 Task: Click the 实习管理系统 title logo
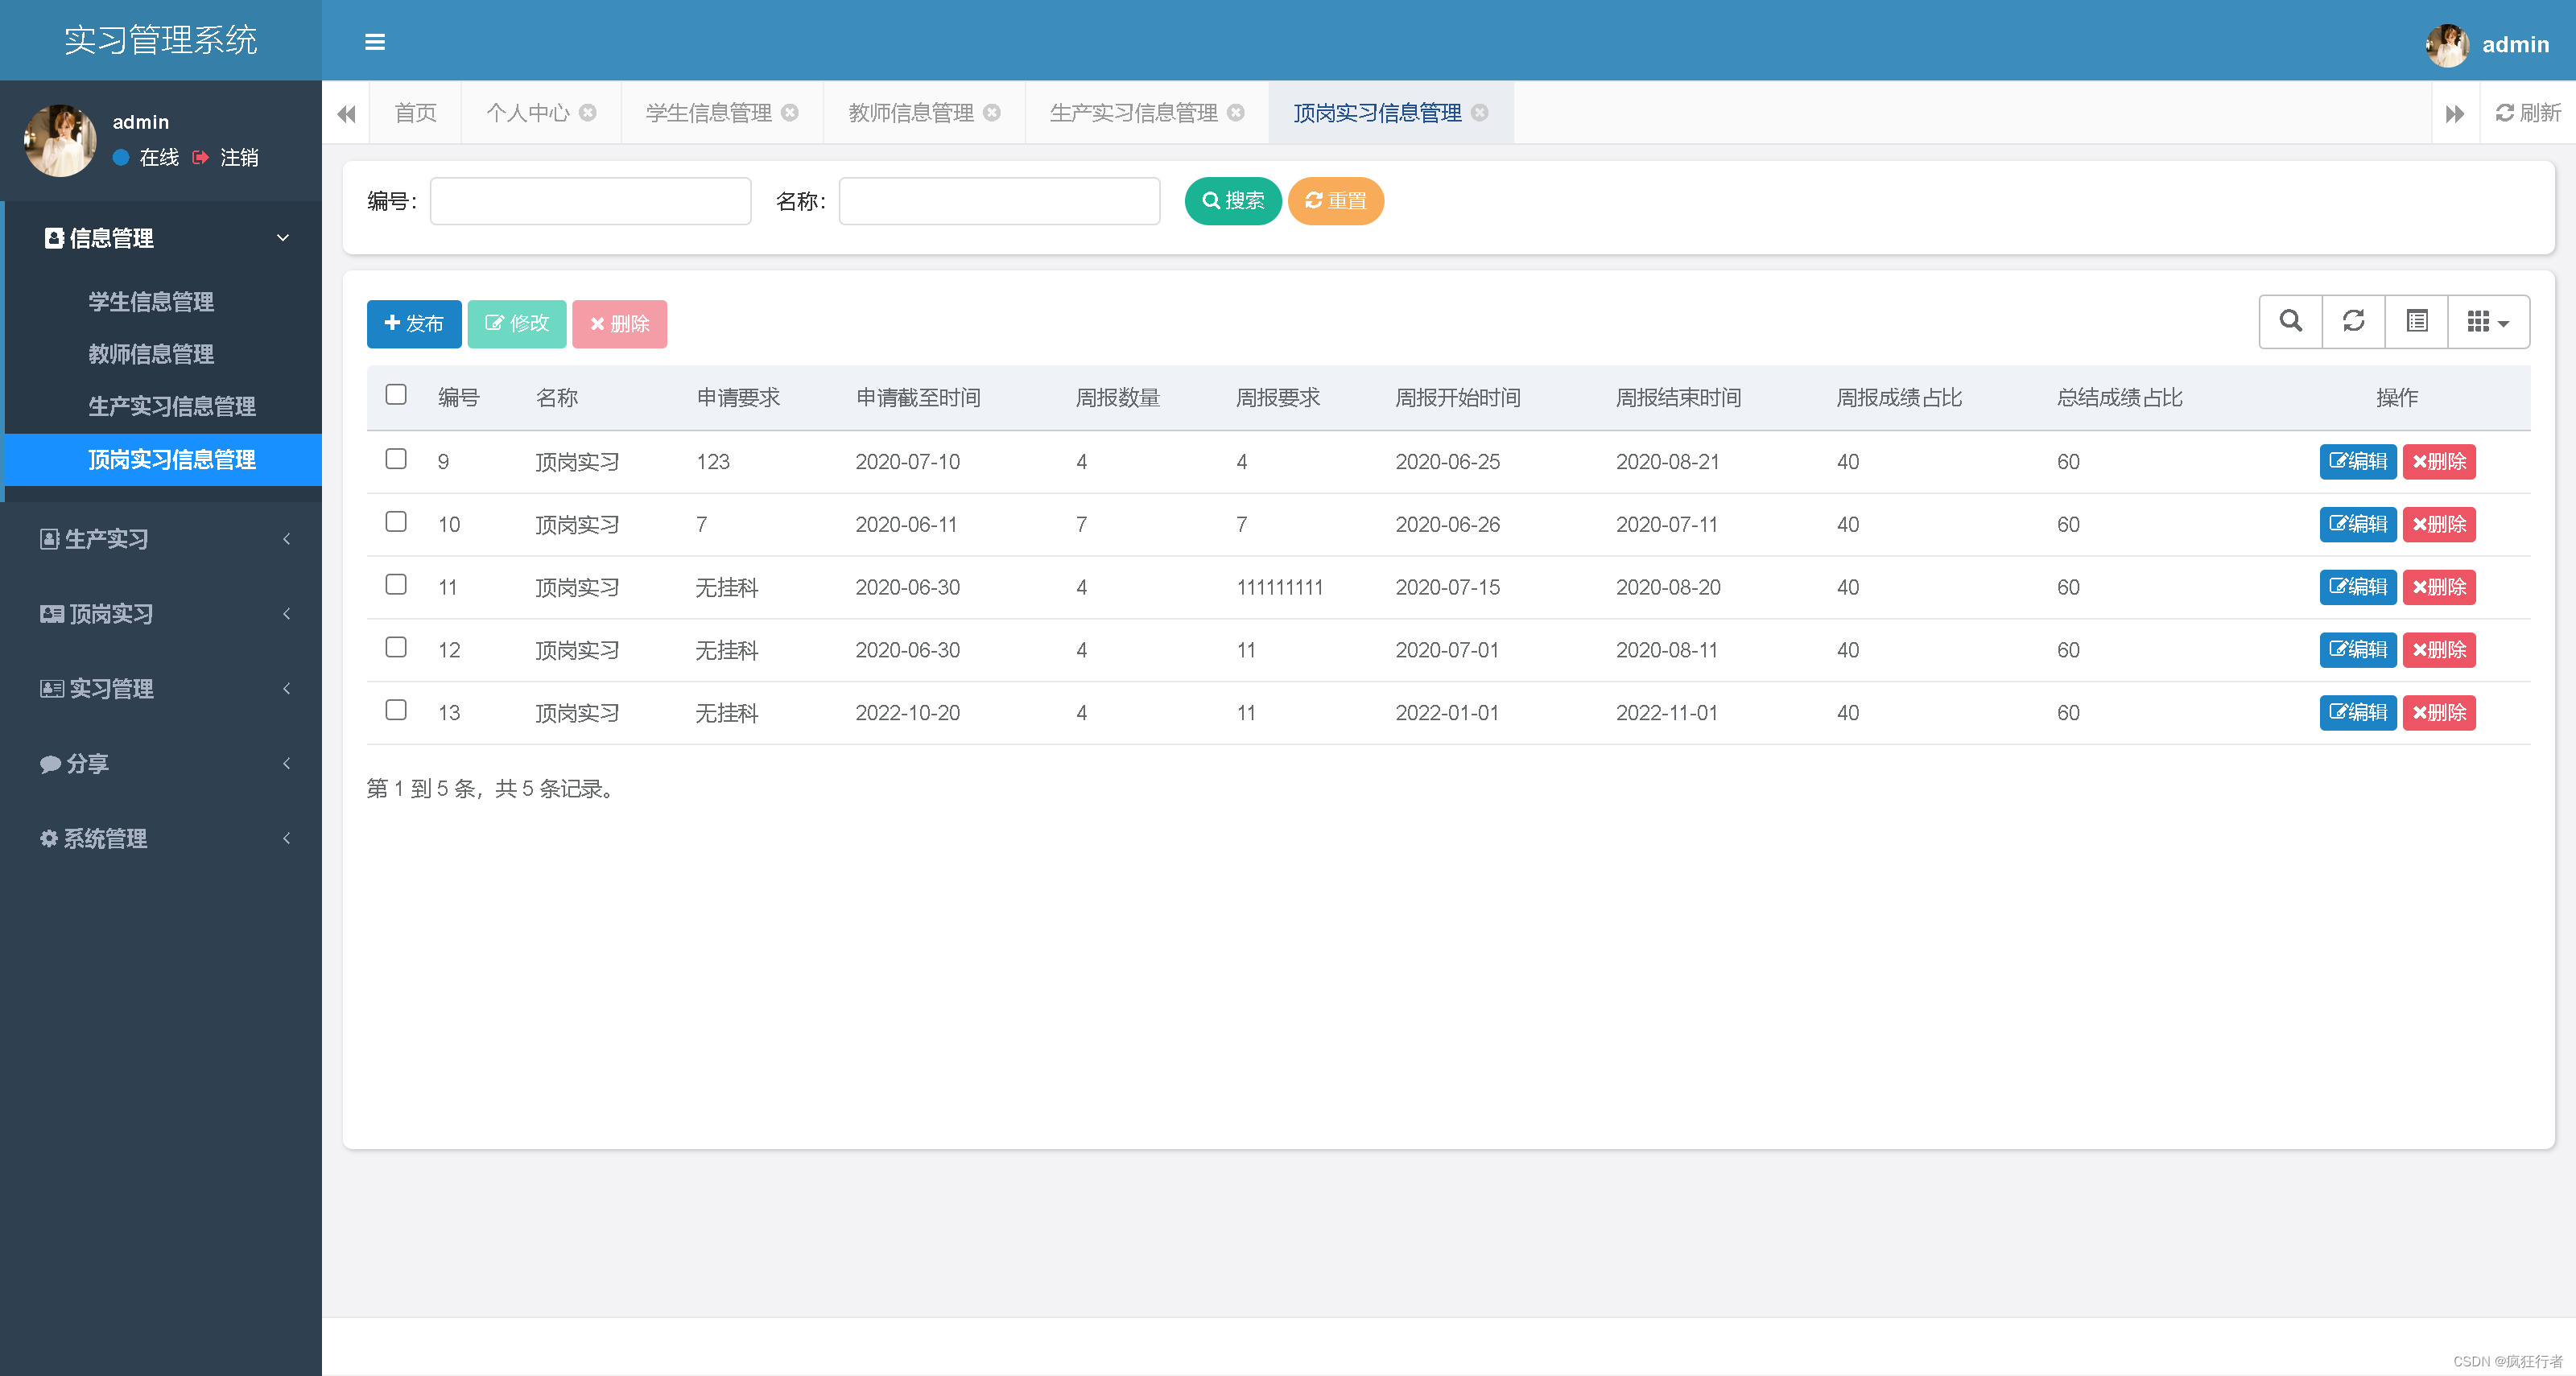[161, 40]
